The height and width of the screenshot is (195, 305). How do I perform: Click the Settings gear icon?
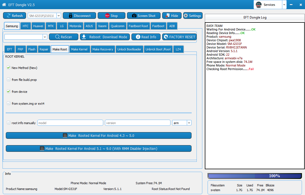click(186, 16)
